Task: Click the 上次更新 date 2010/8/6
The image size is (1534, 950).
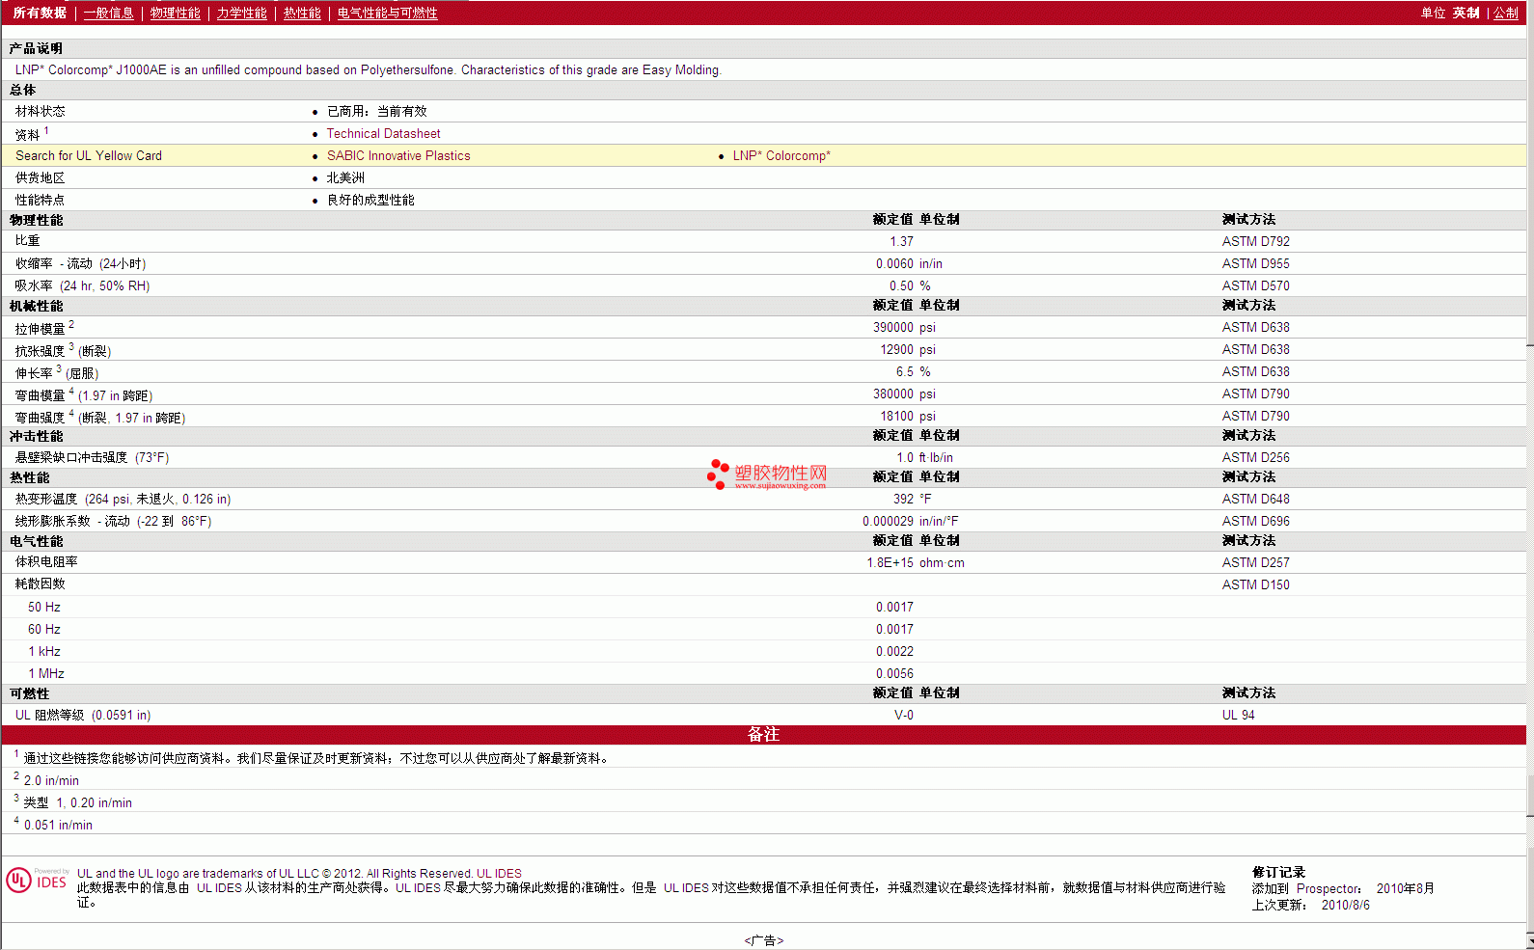Action: [x=1346, y=906]
